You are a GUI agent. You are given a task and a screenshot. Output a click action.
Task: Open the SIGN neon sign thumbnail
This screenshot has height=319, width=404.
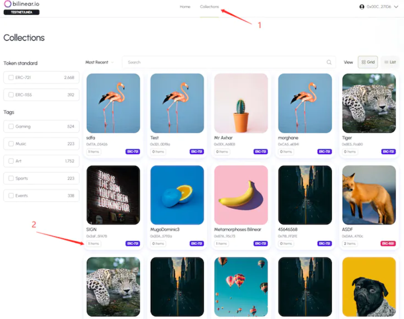(x=113, y=195)
